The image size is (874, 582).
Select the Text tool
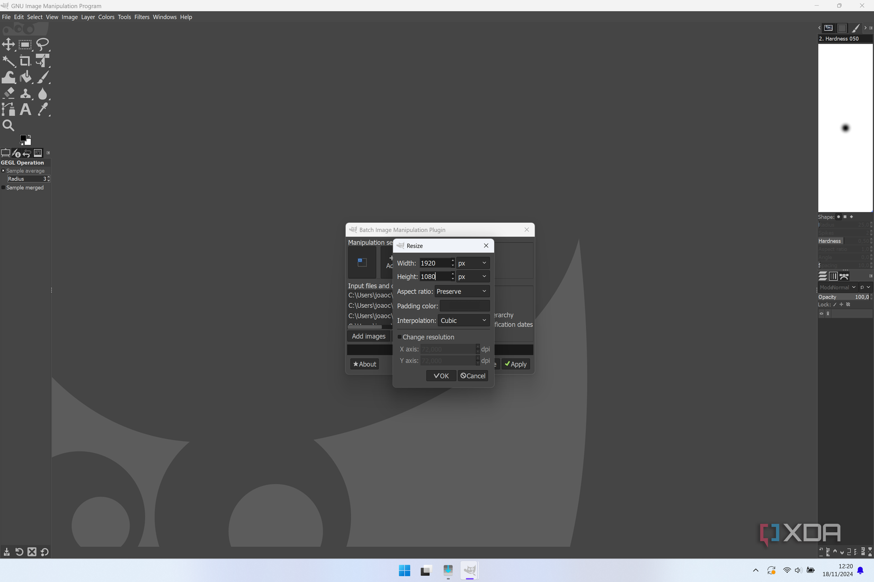[x=25, y=110]
